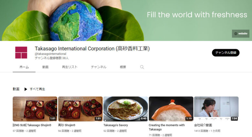
Task: Switch to the ホーム tab
Action: click(x=24, y=67)
